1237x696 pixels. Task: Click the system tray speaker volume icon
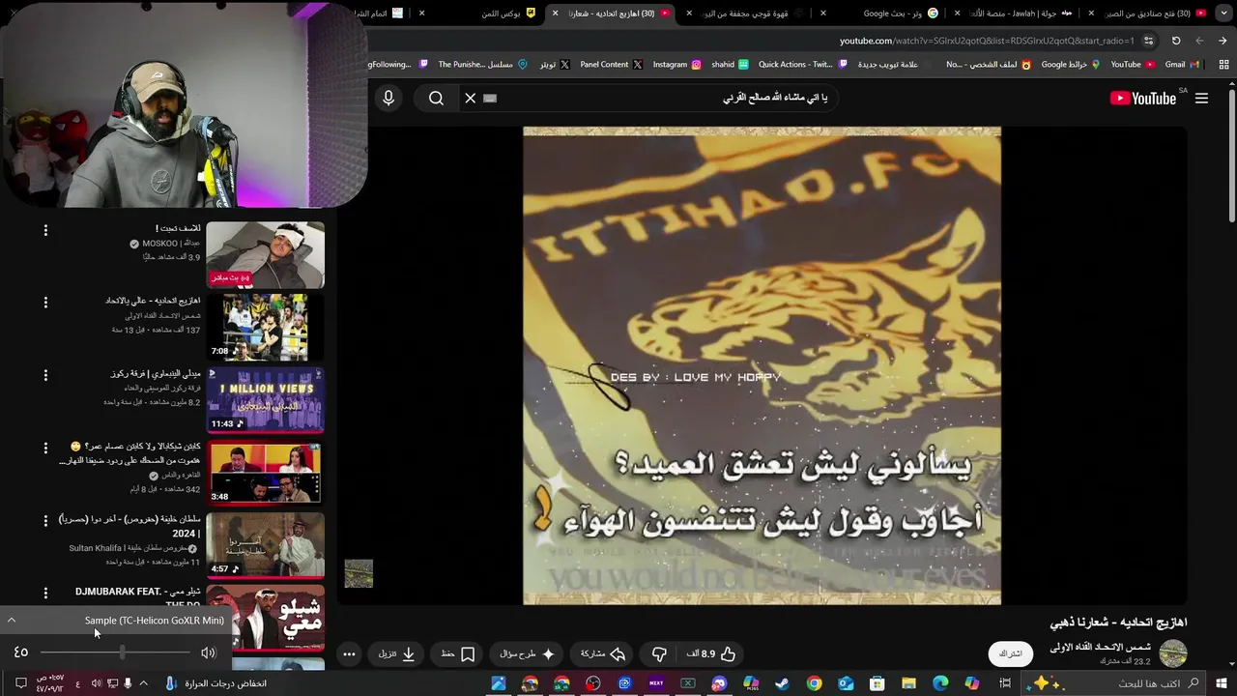(x=97, y=683)
